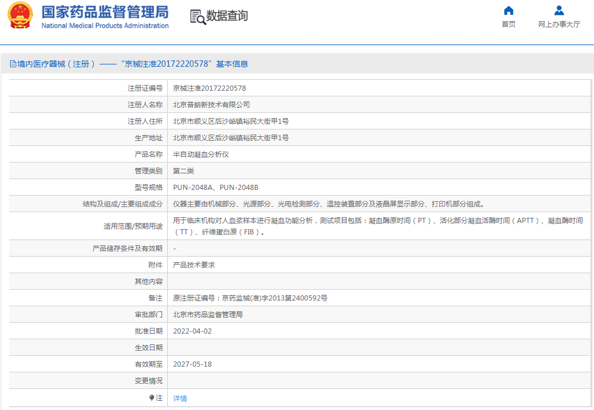The image size is (594, 410).
Task: Click the original registration number remark text
Action: point(250,298)
